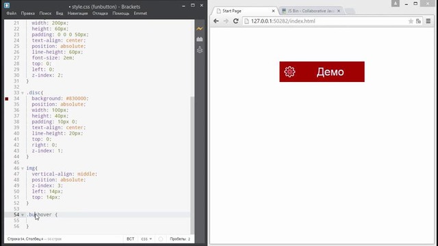This screenshot has height=246, width=438.
Task: Click the '.disc{' selector text
Action: tap(35, 93)
